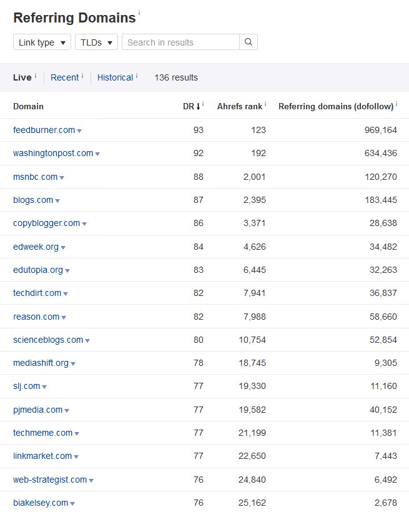
Task: Click the info icon beside Historical tab
Action: click(137, 76)
